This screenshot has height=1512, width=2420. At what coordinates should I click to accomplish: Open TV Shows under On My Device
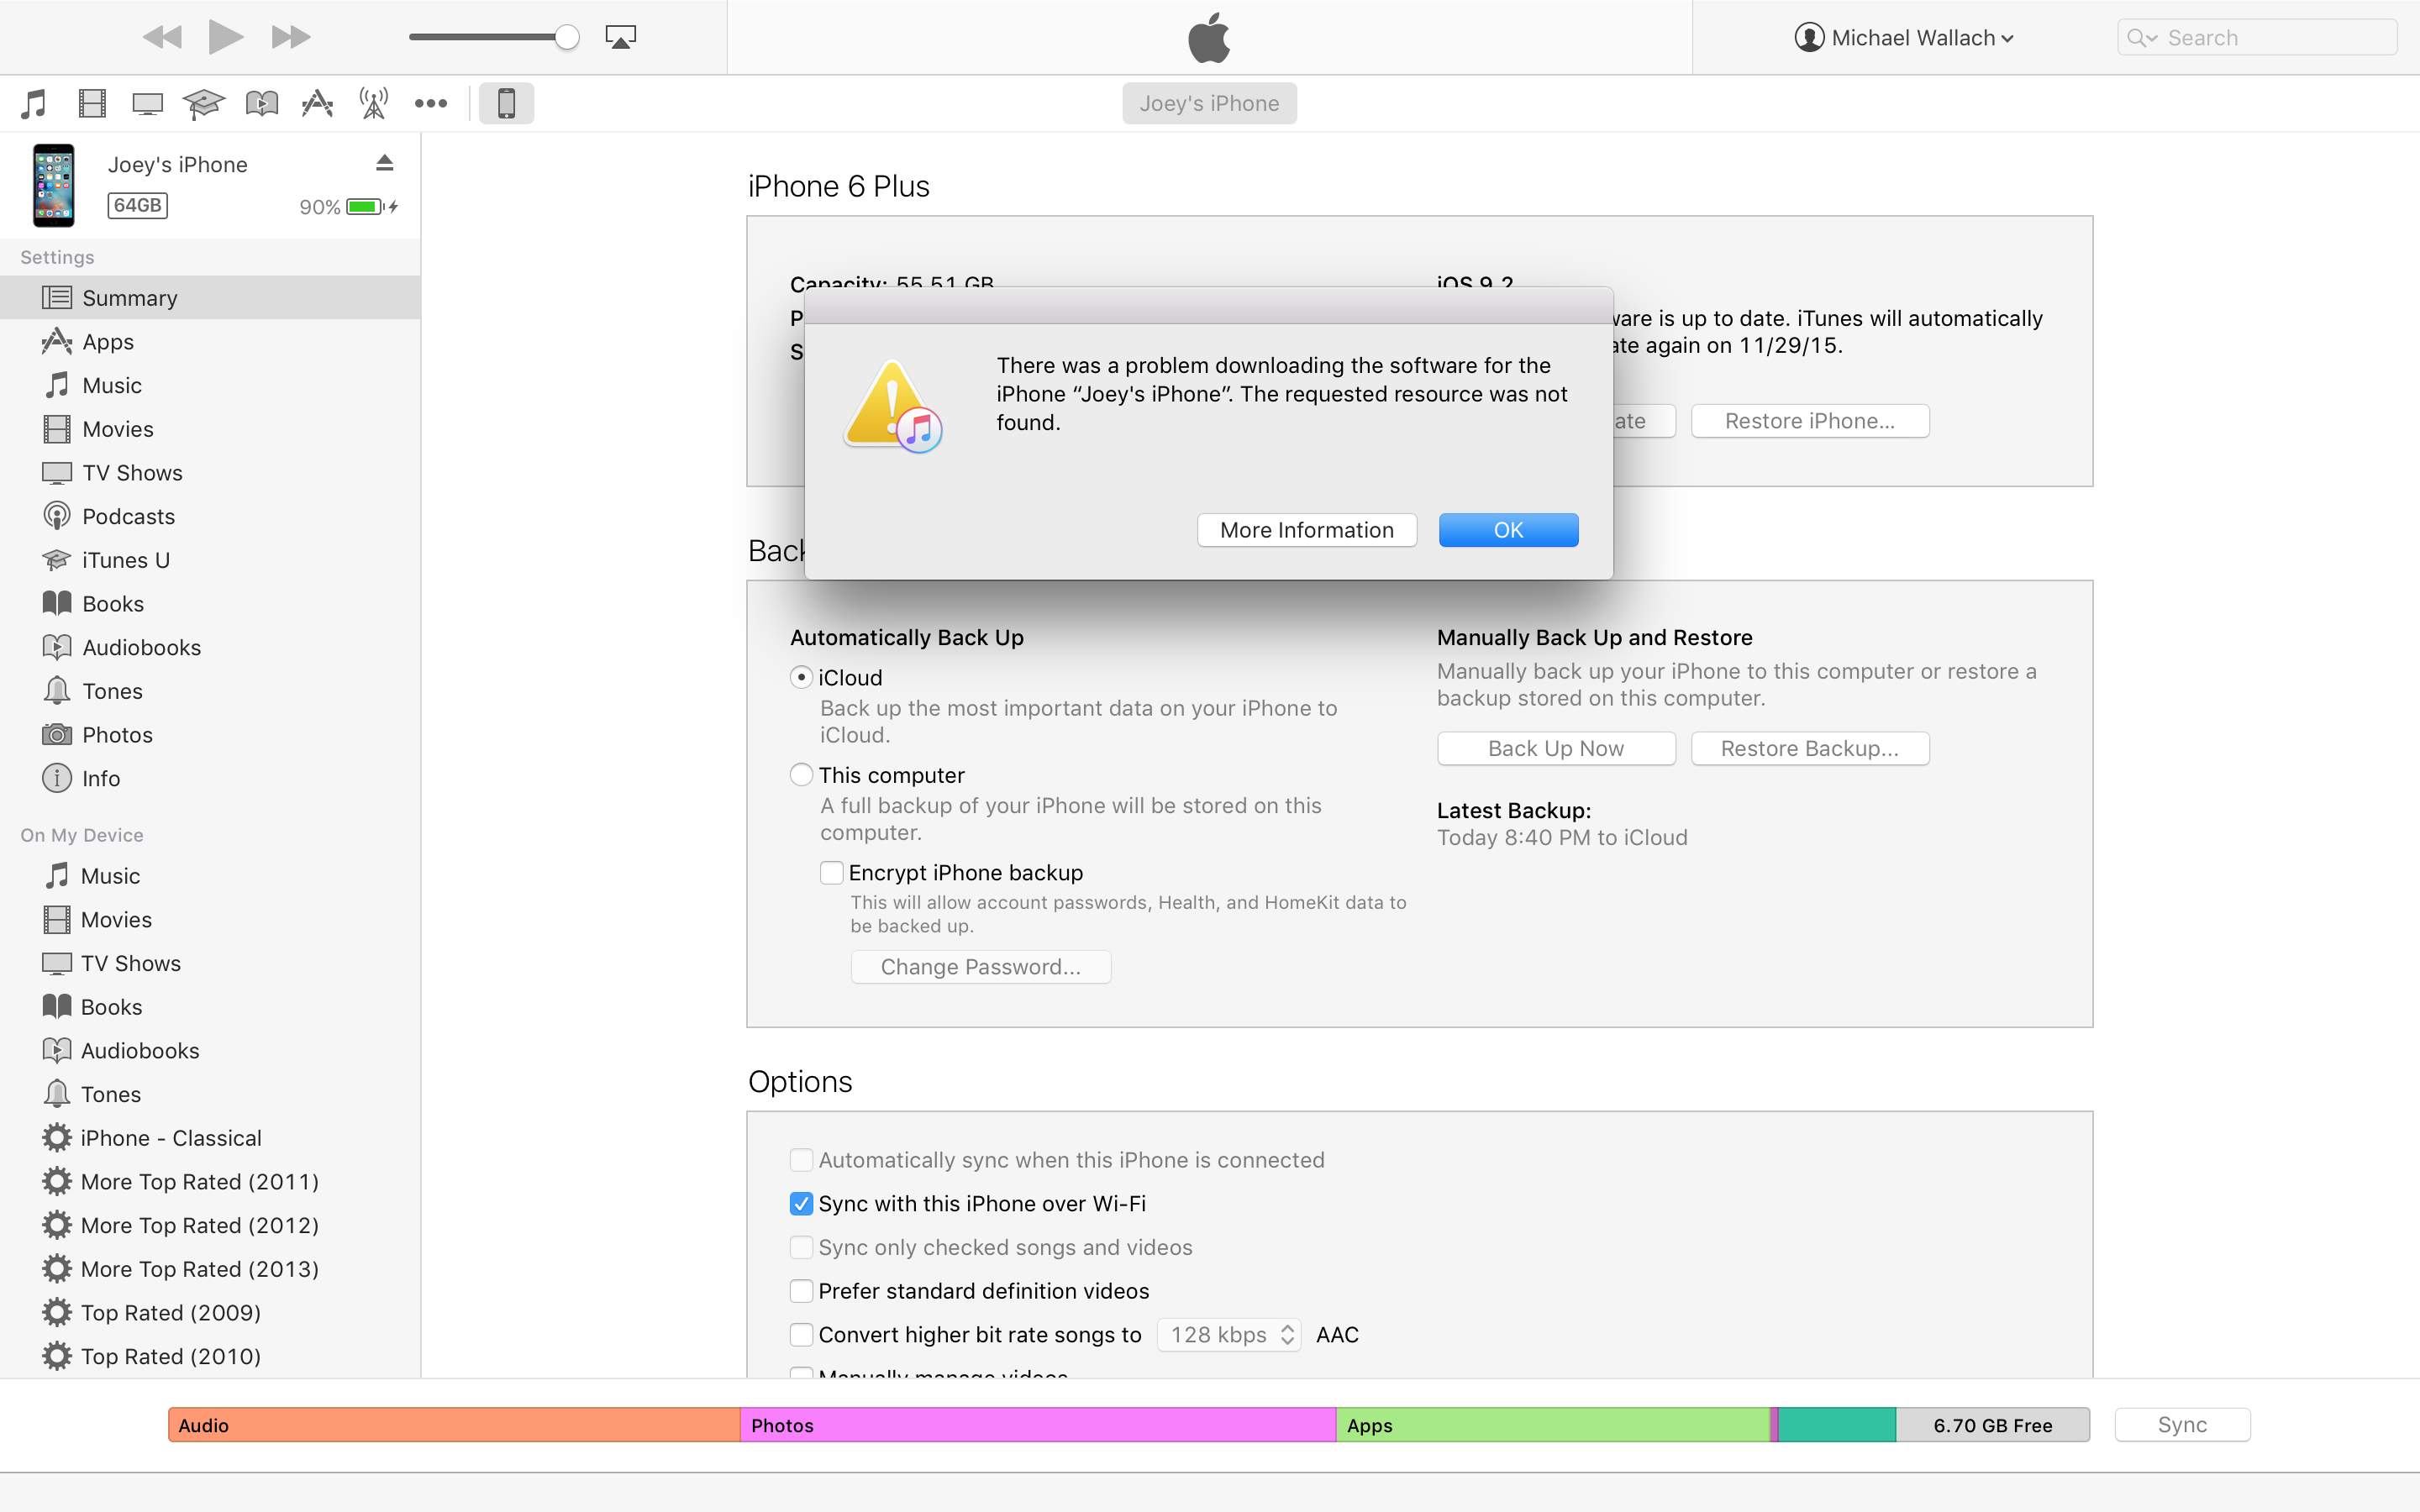pos(210,963)
